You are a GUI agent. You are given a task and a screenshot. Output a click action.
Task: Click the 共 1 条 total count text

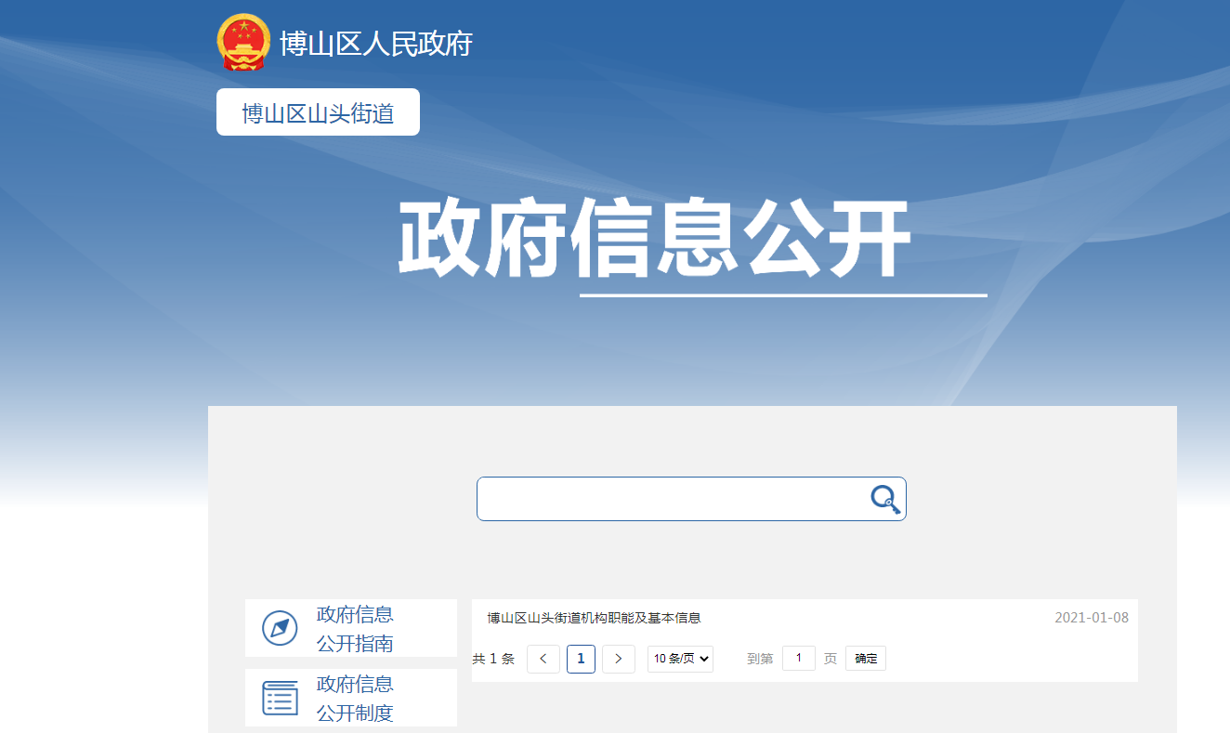click(493, 659)
